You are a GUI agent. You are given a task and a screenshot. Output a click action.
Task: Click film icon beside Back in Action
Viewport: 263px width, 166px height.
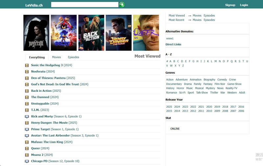click(x=27, y=91)
